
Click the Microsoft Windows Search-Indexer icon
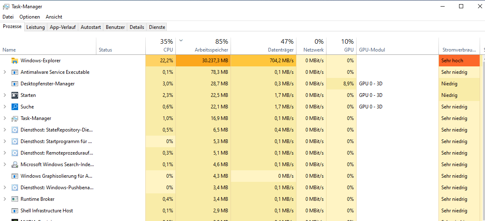[x=14, y=164]
